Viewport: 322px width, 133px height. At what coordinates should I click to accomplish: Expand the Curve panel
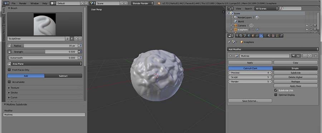(x=9, y=98)
